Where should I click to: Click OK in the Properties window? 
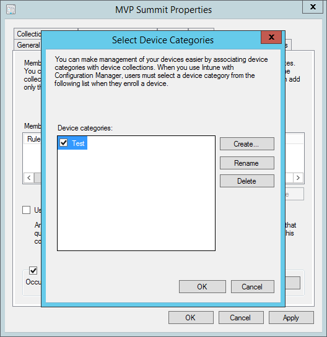click(x=191, y=317)
